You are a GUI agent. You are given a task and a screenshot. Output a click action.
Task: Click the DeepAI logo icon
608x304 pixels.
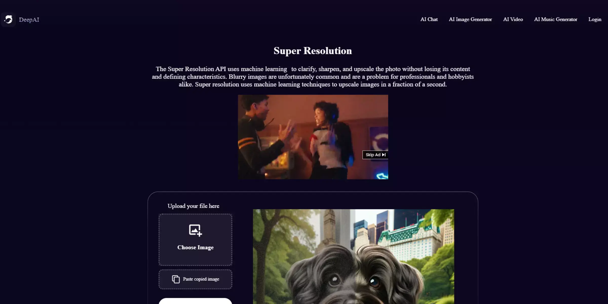(x=8, y=20)
